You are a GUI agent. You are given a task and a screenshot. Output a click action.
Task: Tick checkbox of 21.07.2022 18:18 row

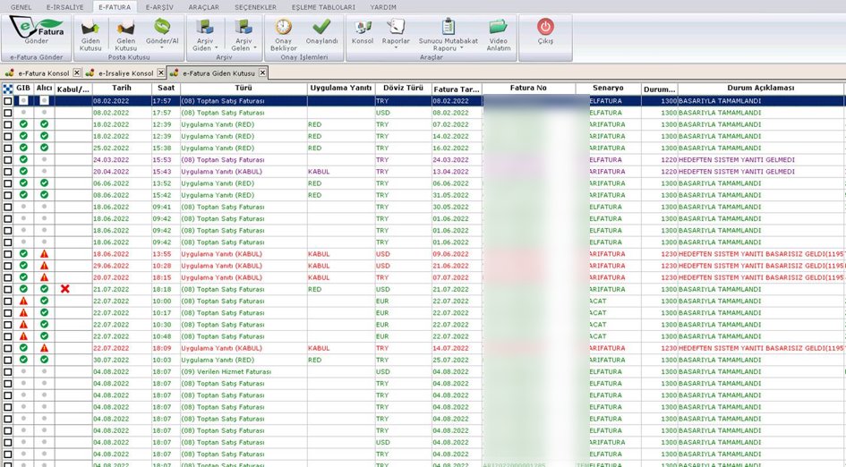[x=7, y=289]
